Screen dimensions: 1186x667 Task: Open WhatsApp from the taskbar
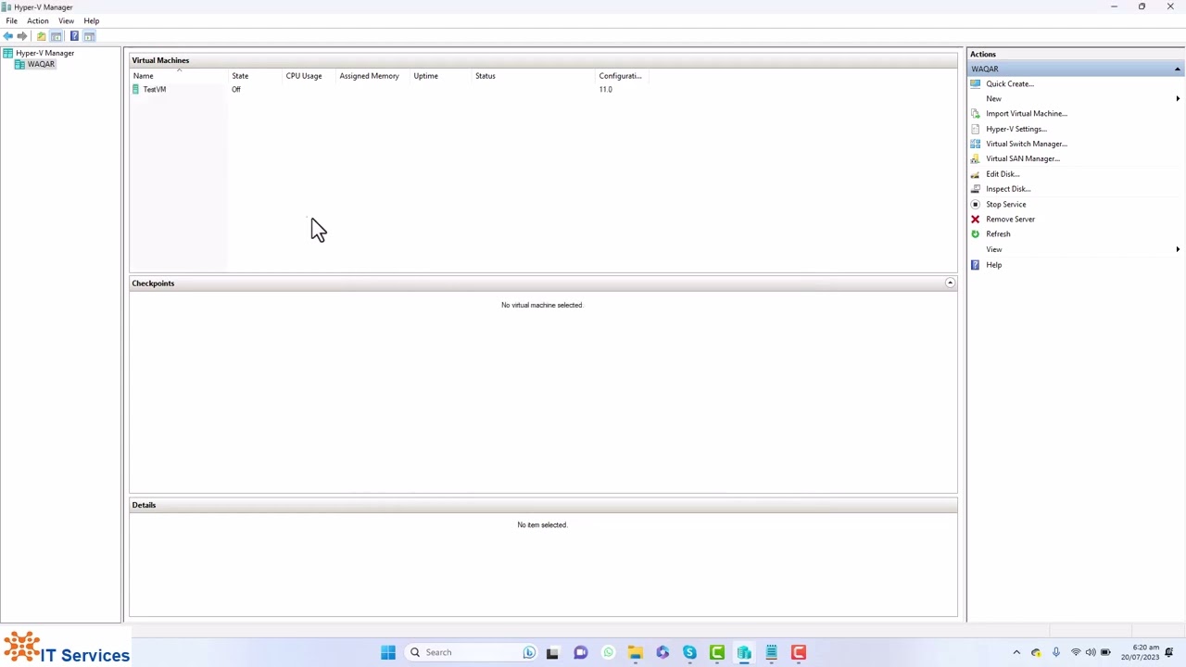(x=608, y=652)
